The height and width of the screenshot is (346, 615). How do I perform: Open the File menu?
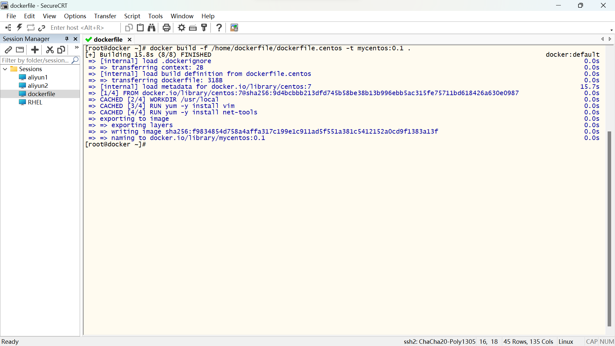tap(11, 16)
